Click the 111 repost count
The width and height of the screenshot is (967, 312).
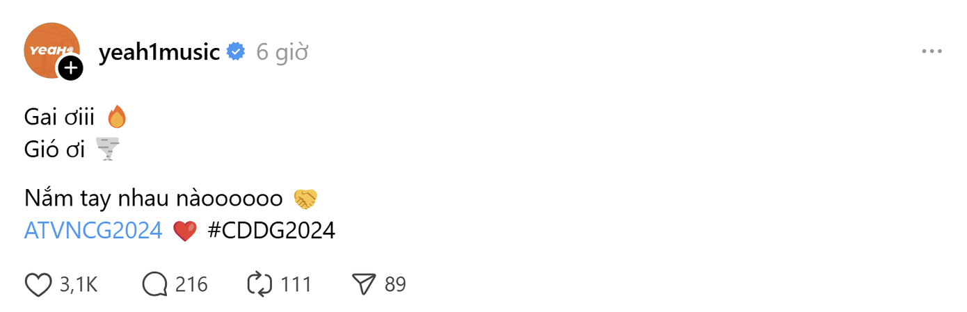[296, 284]
